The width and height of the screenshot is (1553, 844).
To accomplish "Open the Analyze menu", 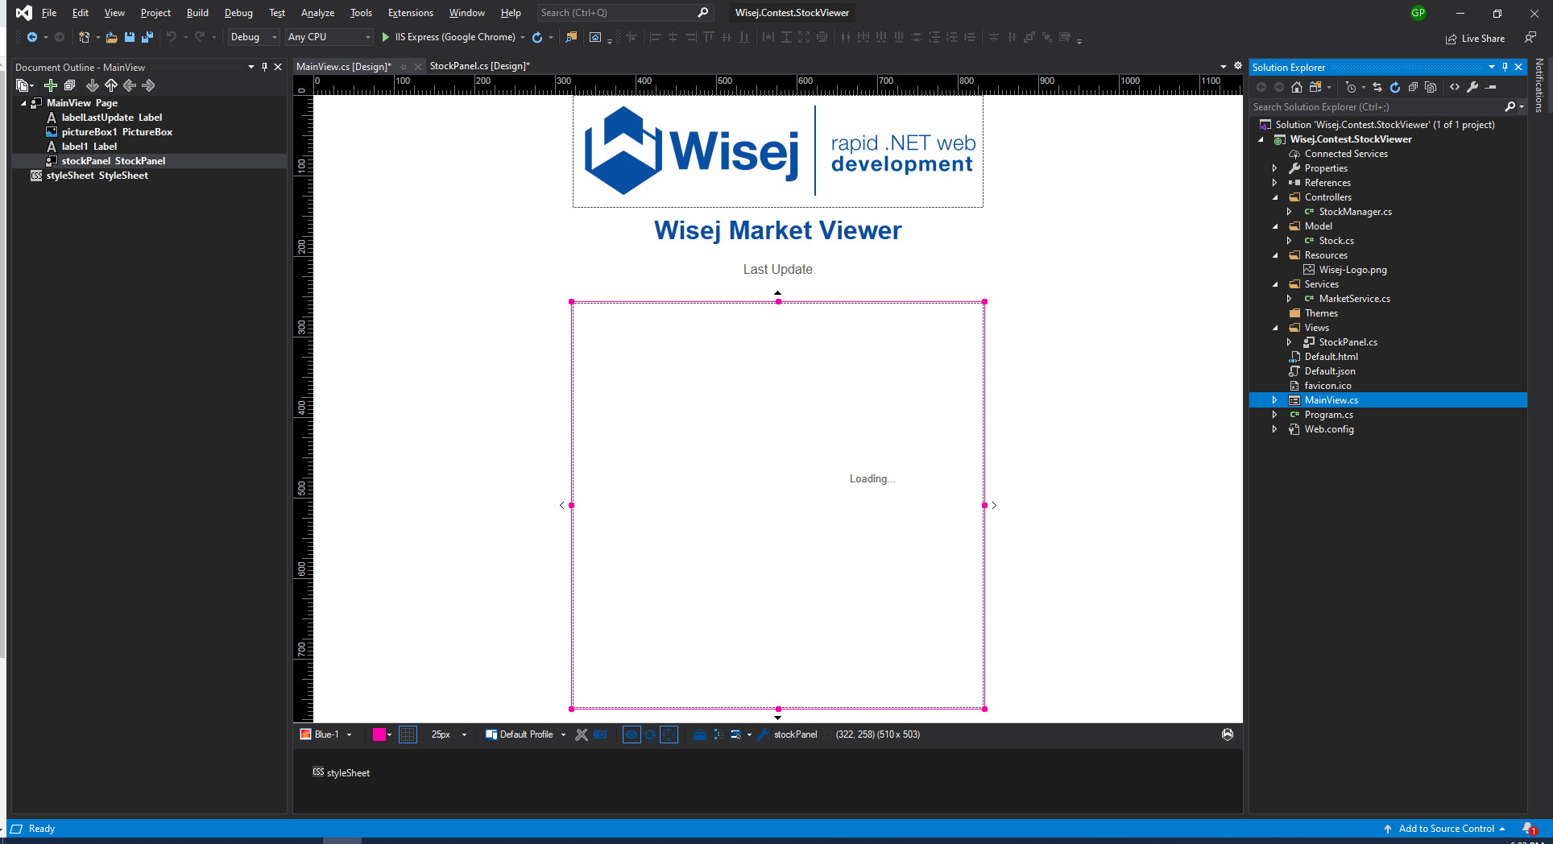I will point(317,13).
